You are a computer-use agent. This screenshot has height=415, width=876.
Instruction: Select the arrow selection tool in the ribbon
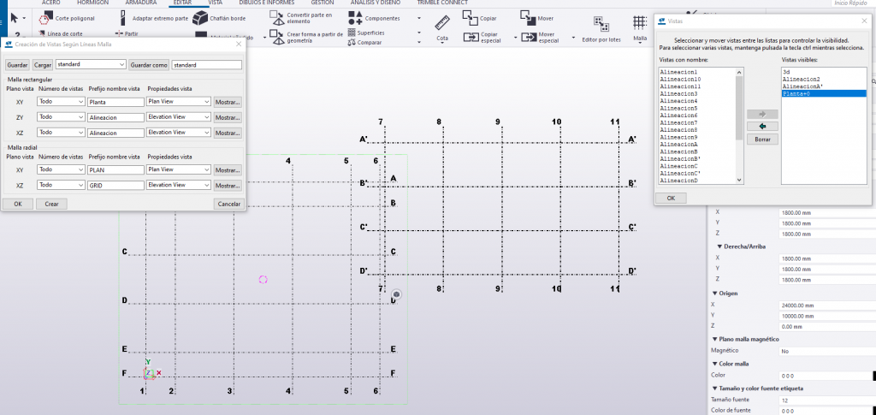(x=15, y=19)
